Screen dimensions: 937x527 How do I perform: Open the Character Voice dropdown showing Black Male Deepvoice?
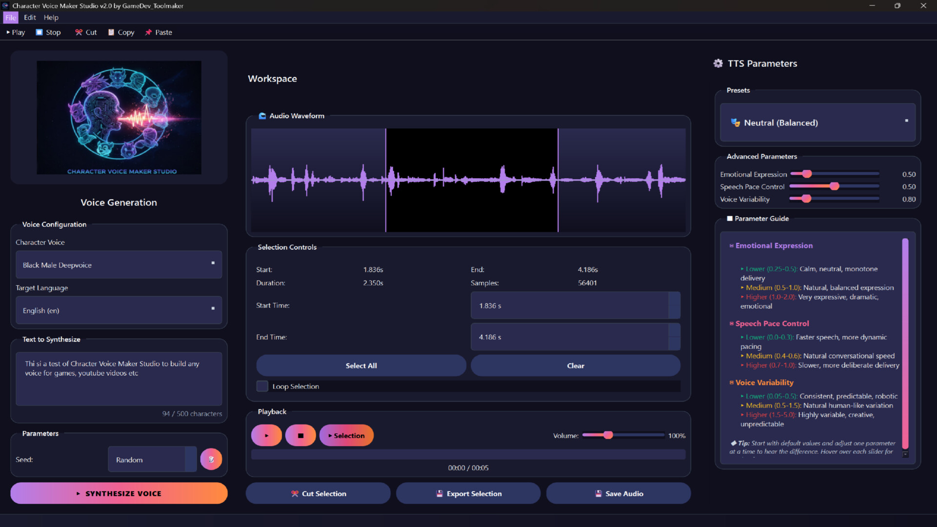tap(118, 264)
